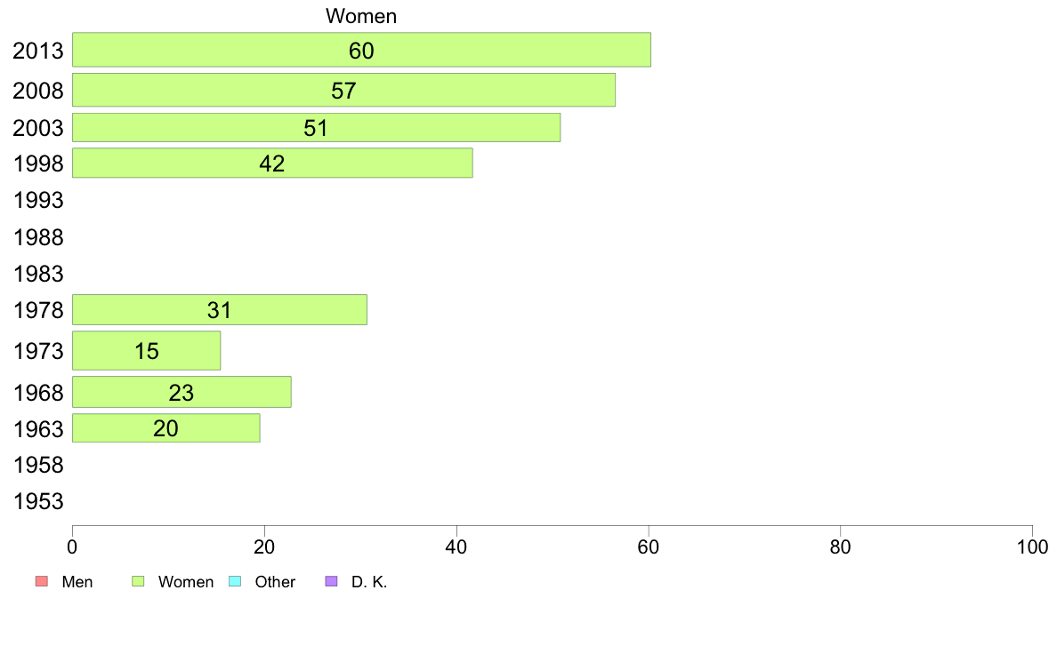The width and height of the screenshot is (1057, 654).
Task: Click the 1973 bar showing 15
Action: click(146, 351)
